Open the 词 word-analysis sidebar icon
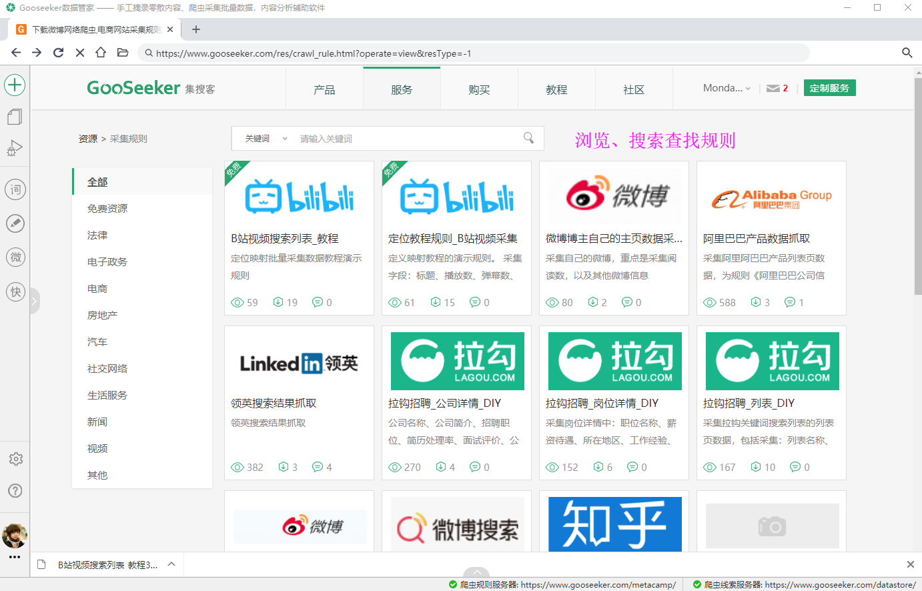The height and width of the screenshot is (591, 922). pos(15,189)
